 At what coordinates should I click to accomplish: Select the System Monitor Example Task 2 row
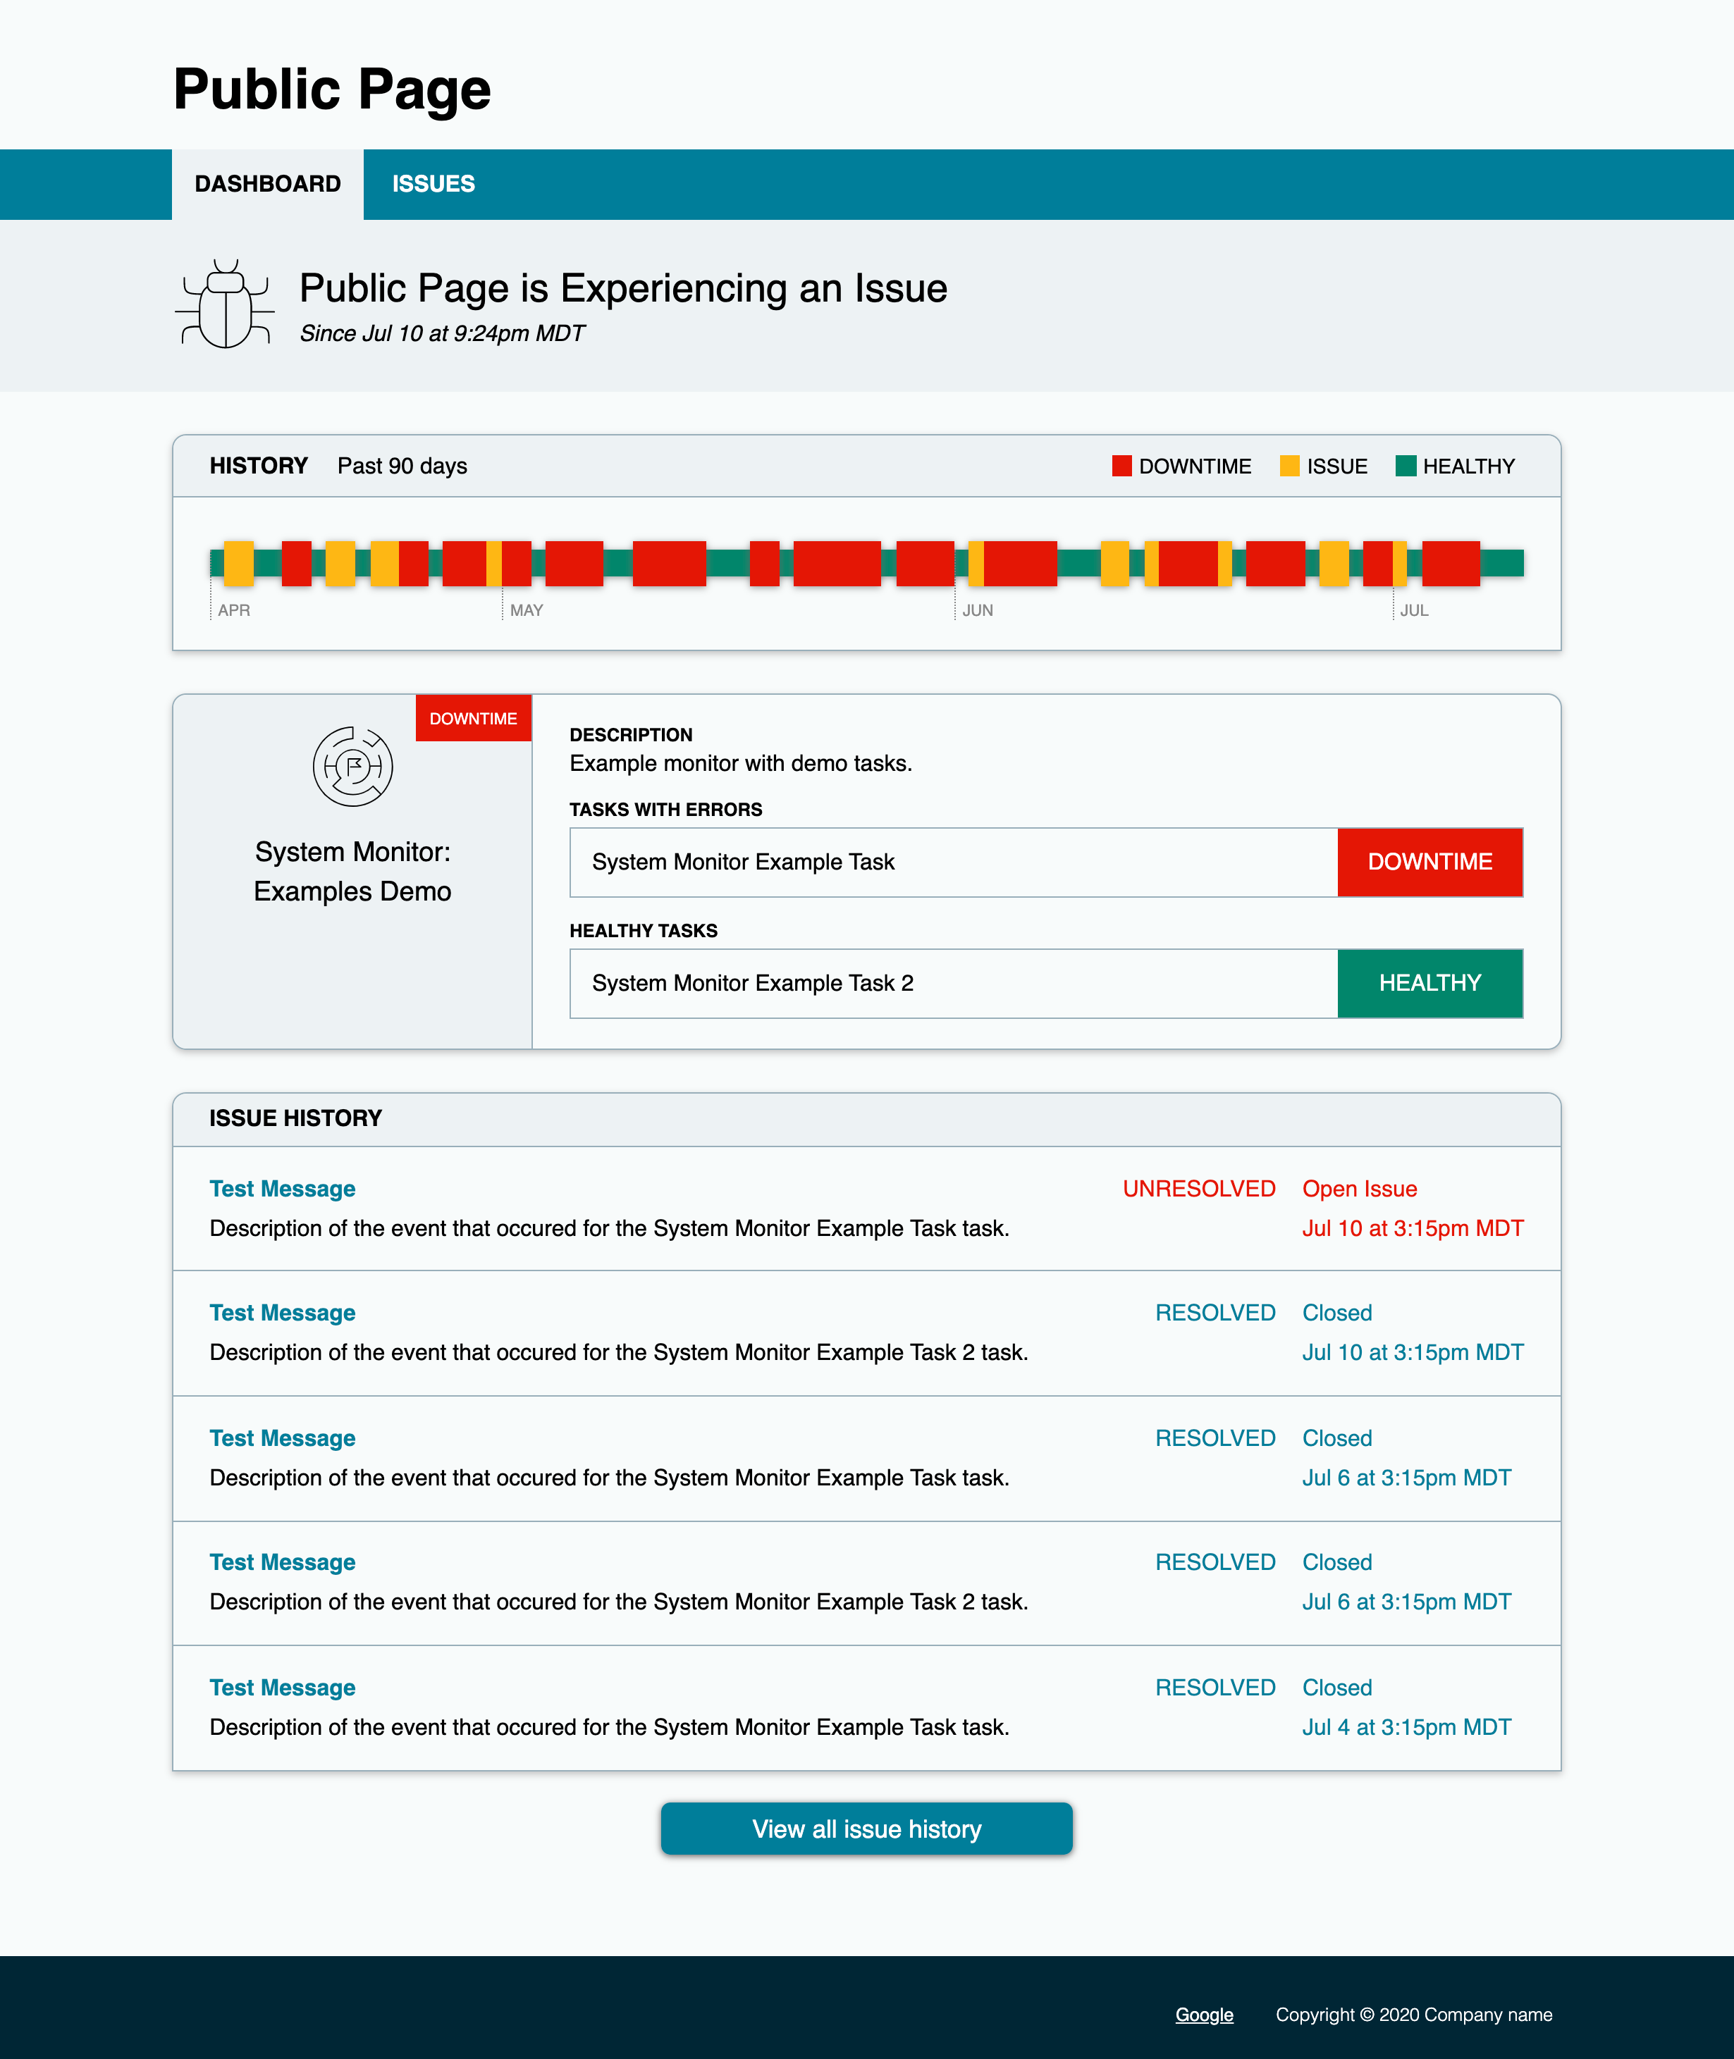point(1046,983)
